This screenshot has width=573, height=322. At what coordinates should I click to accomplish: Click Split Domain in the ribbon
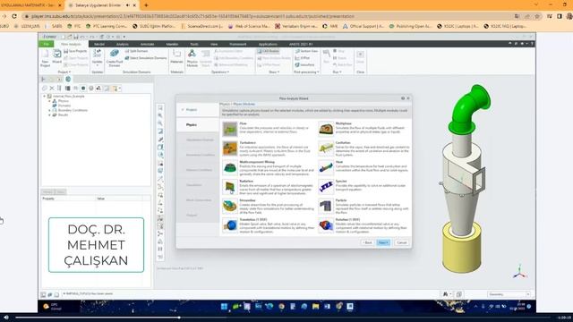tap(136, 51)
